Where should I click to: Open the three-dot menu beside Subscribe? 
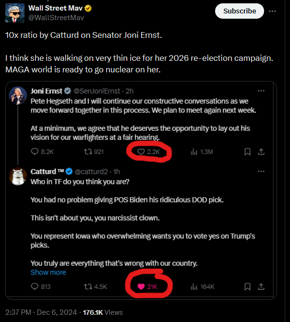(272, 11)
